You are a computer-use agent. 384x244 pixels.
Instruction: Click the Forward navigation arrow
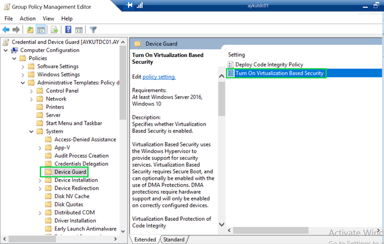pos(15,29)
